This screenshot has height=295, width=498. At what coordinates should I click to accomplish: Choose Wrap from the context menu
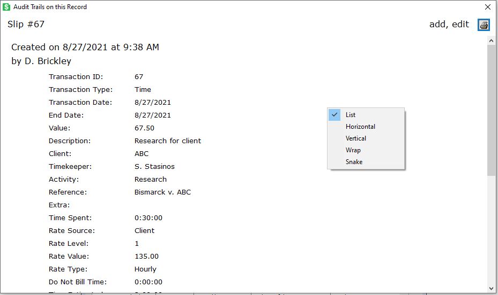(366, 150)
